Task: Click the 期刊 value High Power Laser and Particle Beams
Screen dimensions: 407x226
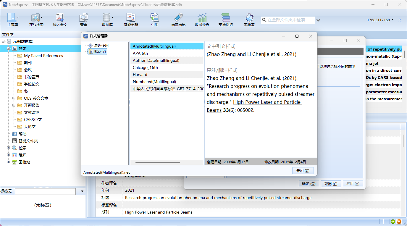Action: pyautogui.click(x=159, y=212)
